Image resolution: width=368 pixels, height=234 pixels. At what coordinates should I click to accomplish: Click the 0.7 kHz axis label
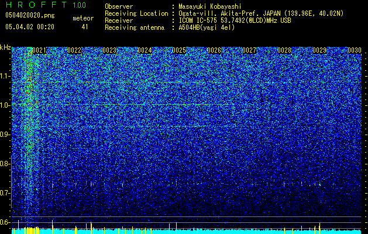point(5,193)
